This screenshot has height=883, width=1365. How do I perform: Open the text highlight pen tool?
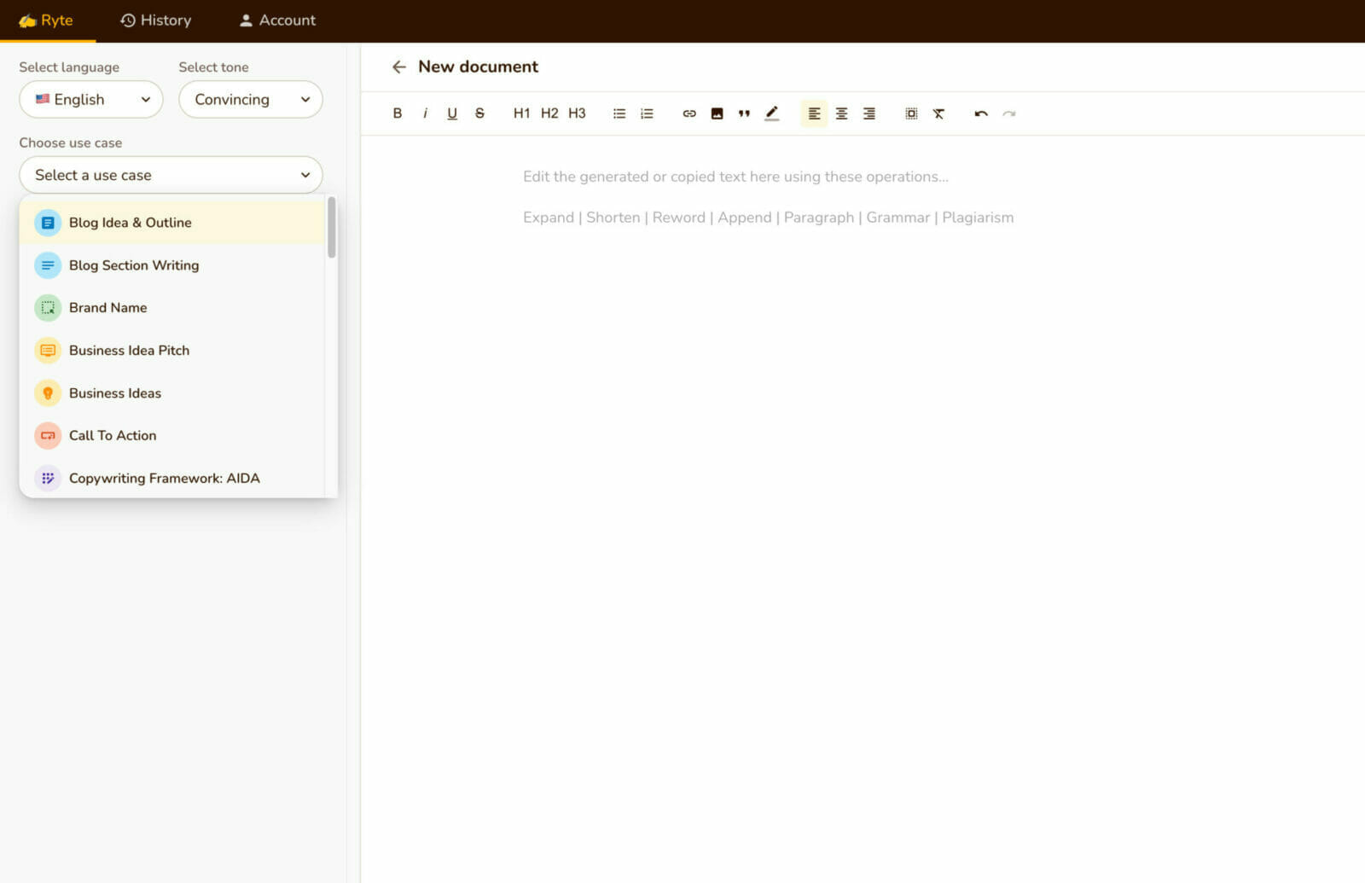pyautogui.click(x=771, y=113)
